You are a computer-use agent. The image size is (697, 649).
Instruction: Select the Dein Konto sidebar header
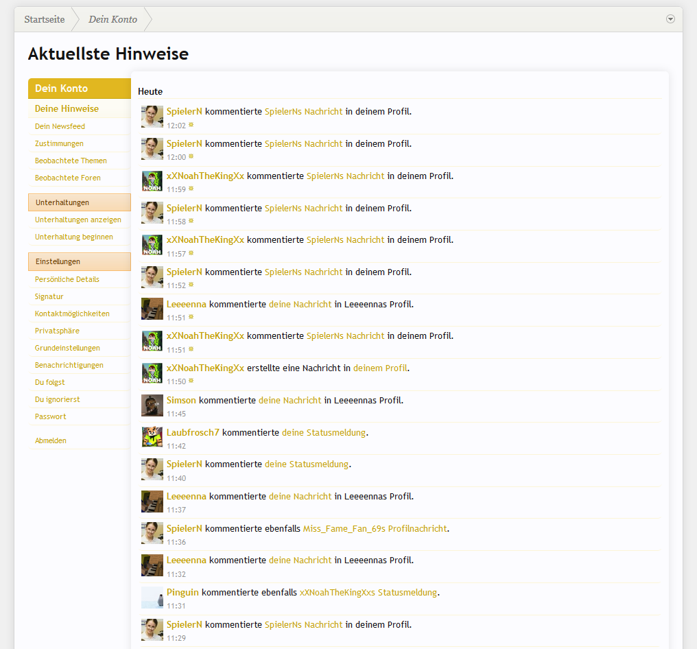coord(80,88)
